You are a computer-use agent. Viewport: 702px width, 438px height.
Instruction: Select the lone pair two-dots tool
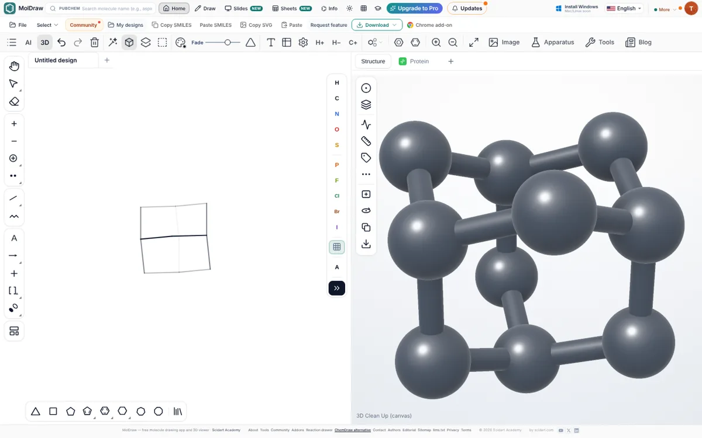[x=14, y=176]
